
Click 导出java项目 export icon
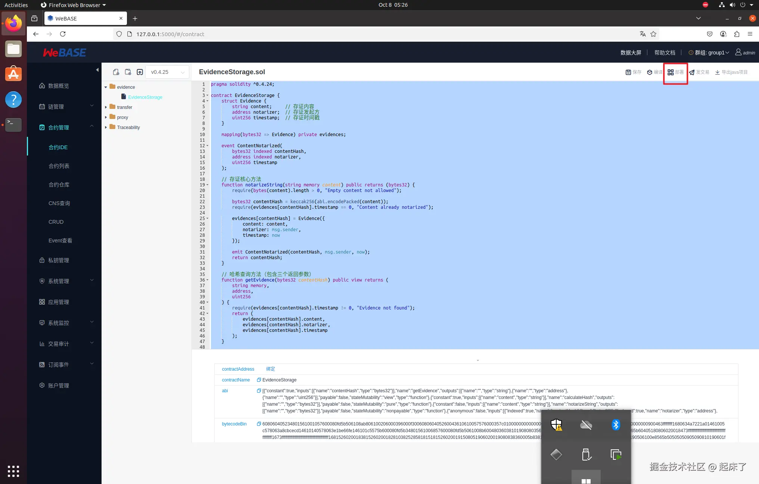click(717, 72)
